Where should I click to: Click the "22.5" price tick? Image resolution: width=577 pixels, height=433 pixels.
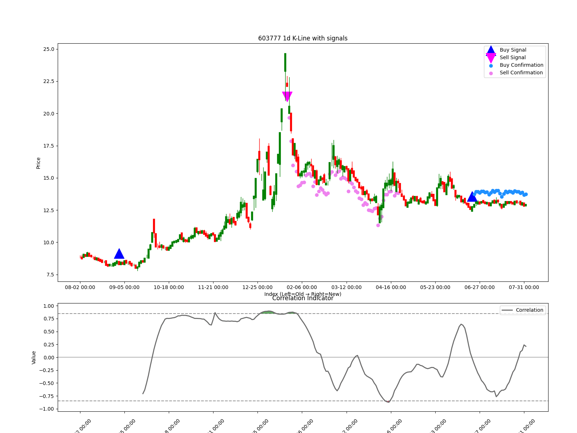(49, 82)
